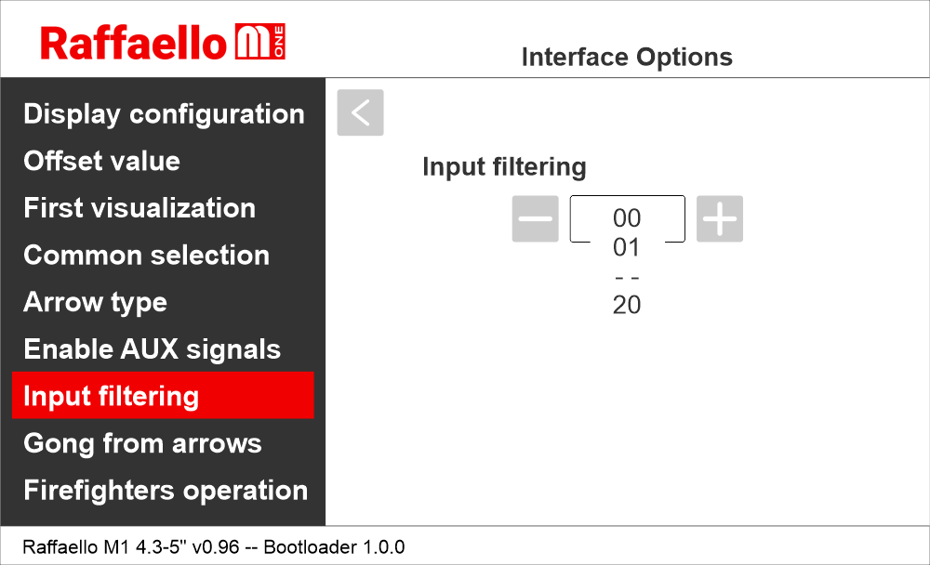
Task: Go to First visualization option
Action: (139, 208)
